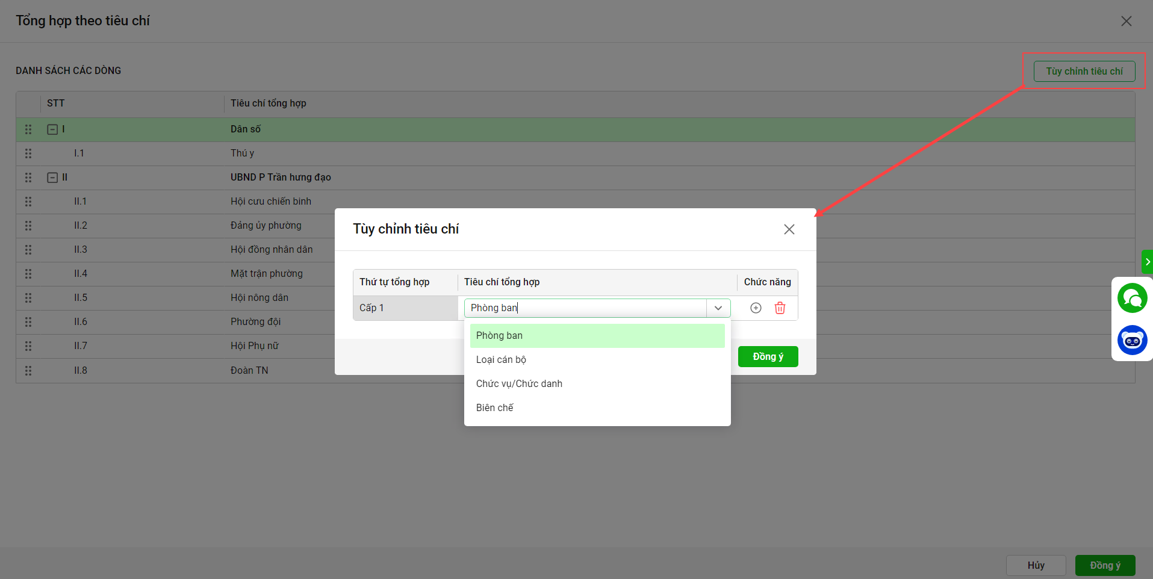The width and height of the screenshot is (1153, 579).
Task: Collapse the group II tree row
Action: click(x=52, y=178)
